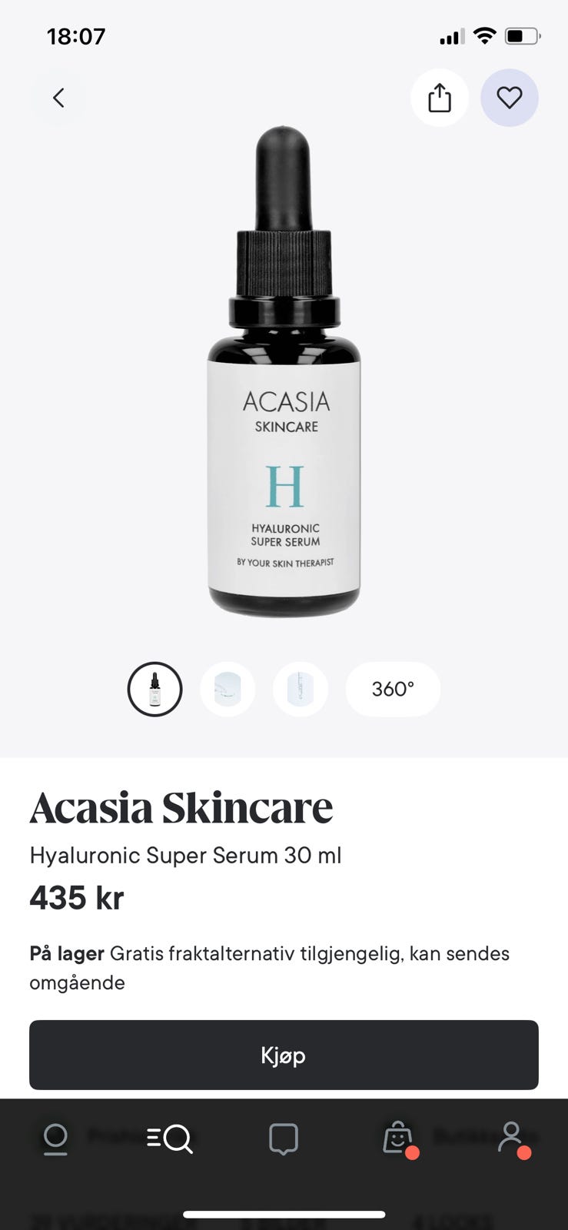Tap the battery status icon
568x1230 pixels.
point(523,36)
